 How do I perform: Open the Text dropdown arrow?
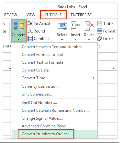pos(112,23)
